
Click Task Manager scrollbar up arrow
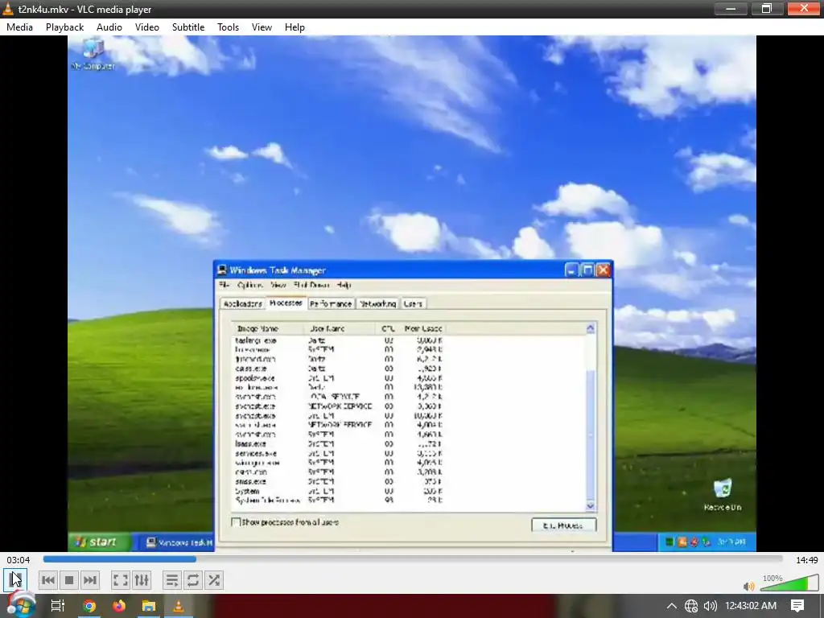point(590,328)
